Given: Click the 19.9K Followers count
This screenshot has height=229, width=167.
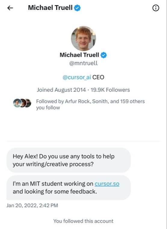Looking at the screenshot, I should pos(110,90).
